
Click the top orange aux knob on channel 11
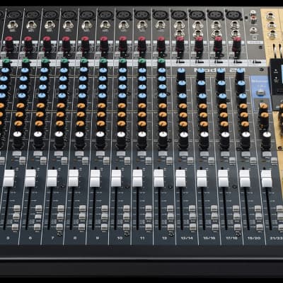(142, 106)
